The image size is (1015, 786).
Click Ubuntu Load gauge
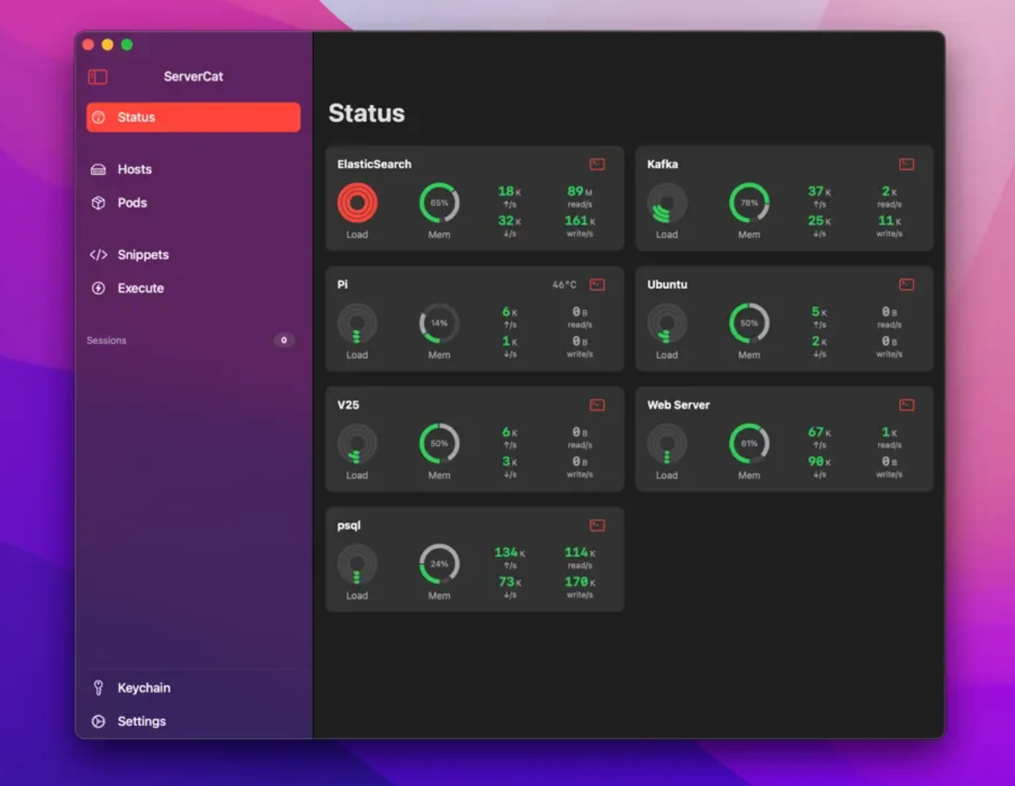pos(667,324)
